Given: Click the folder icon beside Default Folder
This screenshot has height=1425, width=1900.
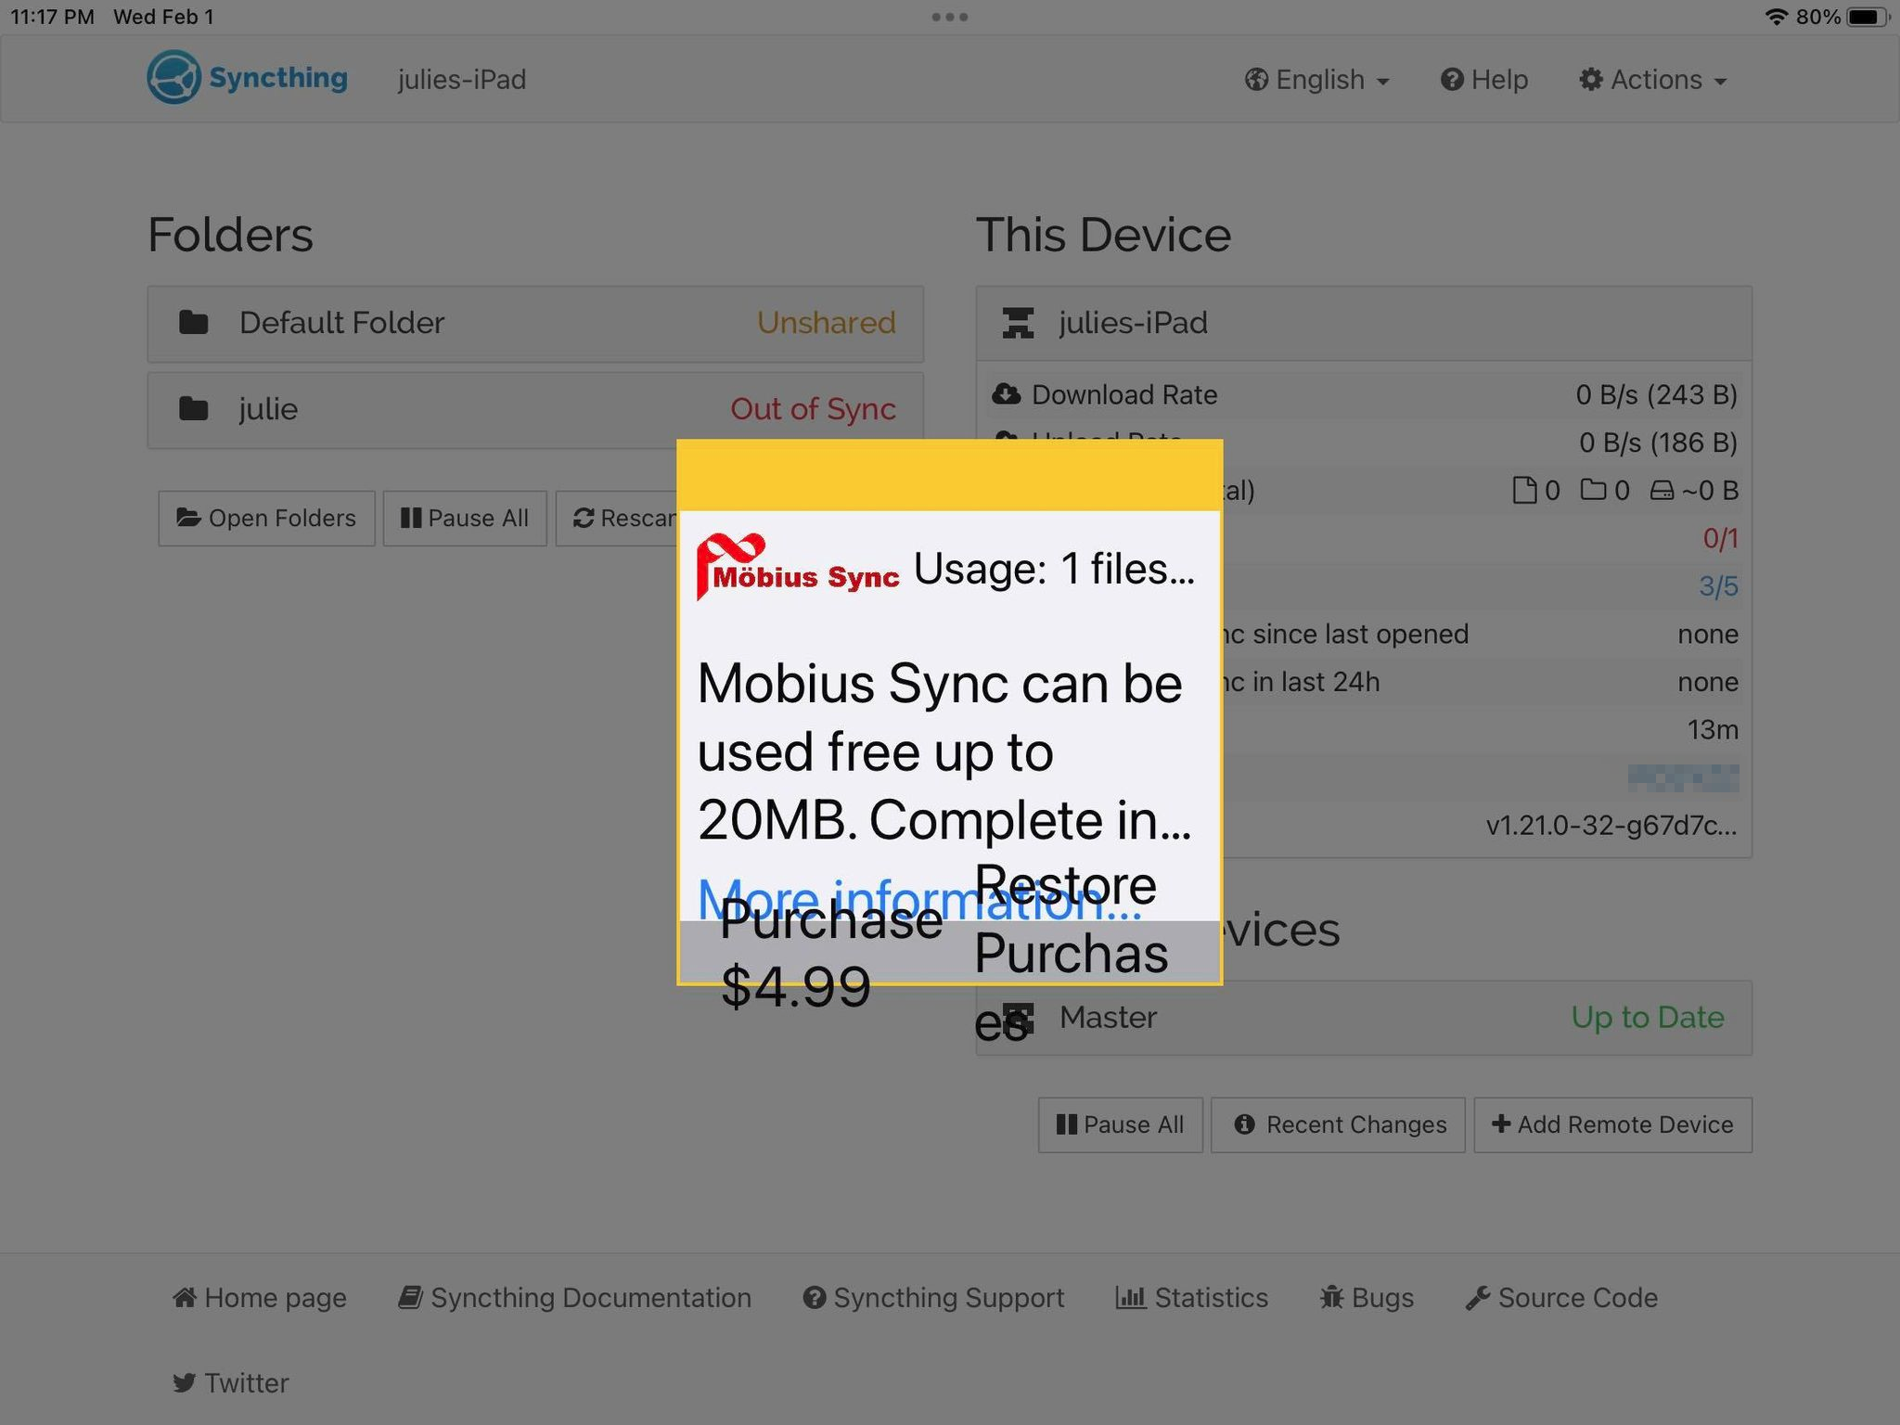Looking at the screenshot, I should [x=192, y=322].
